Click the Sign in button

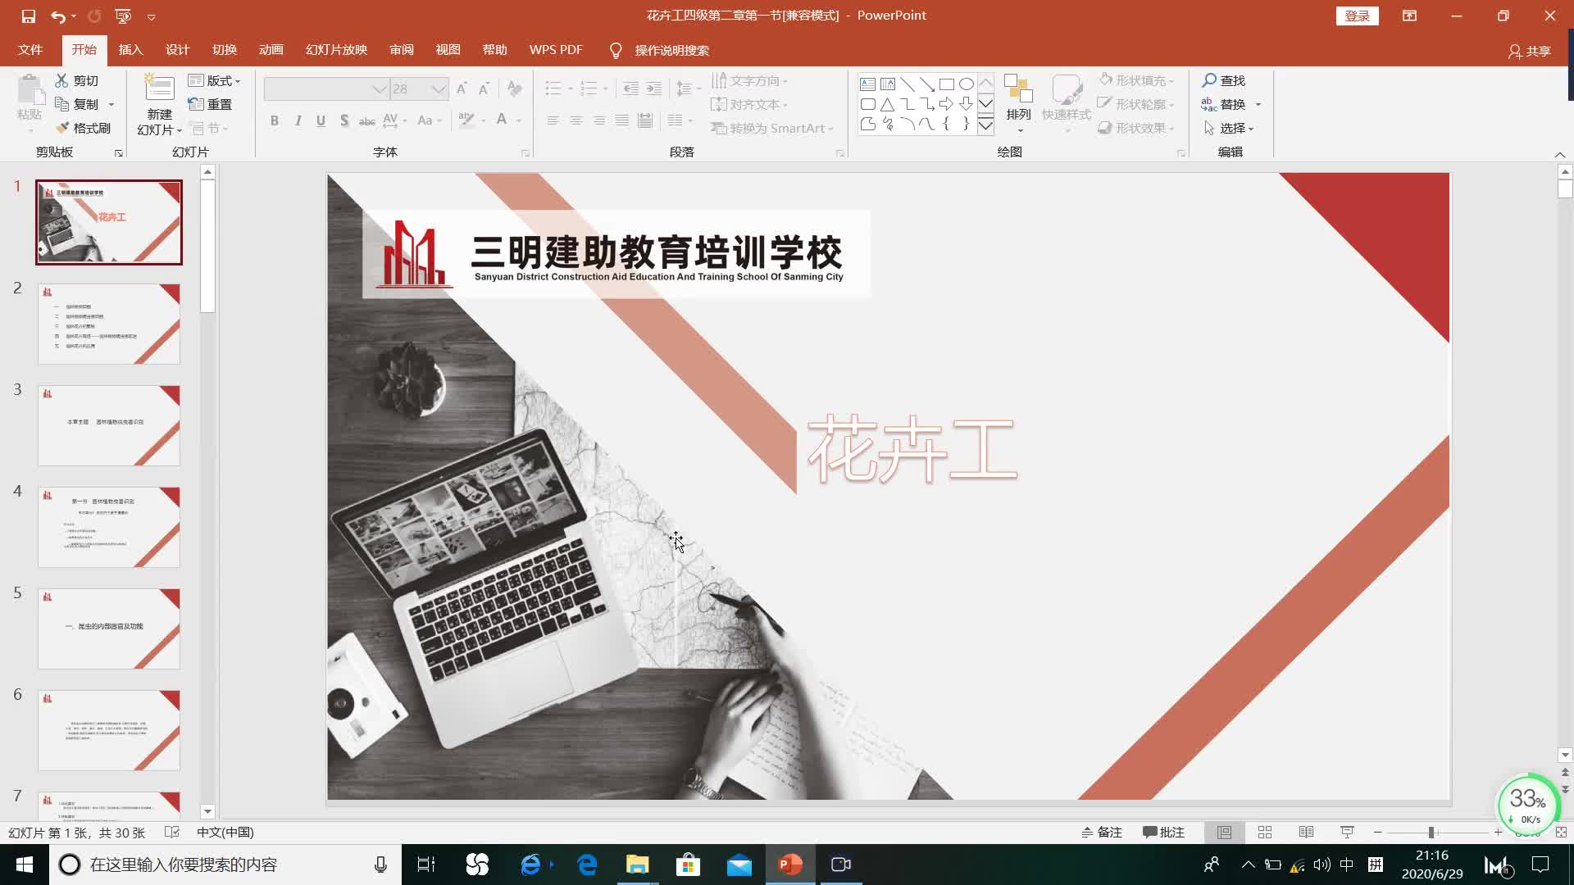point(1357,16)
